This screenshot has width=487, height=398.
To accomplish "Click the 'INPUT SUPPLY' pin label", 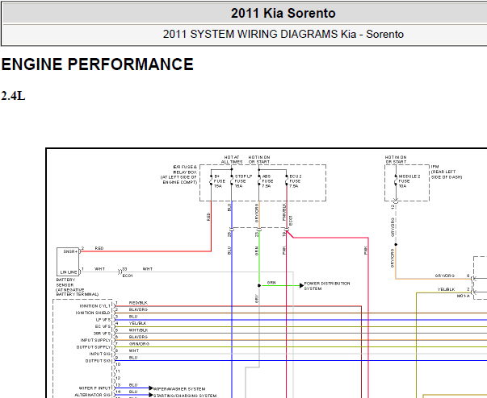I will (95, 340).
